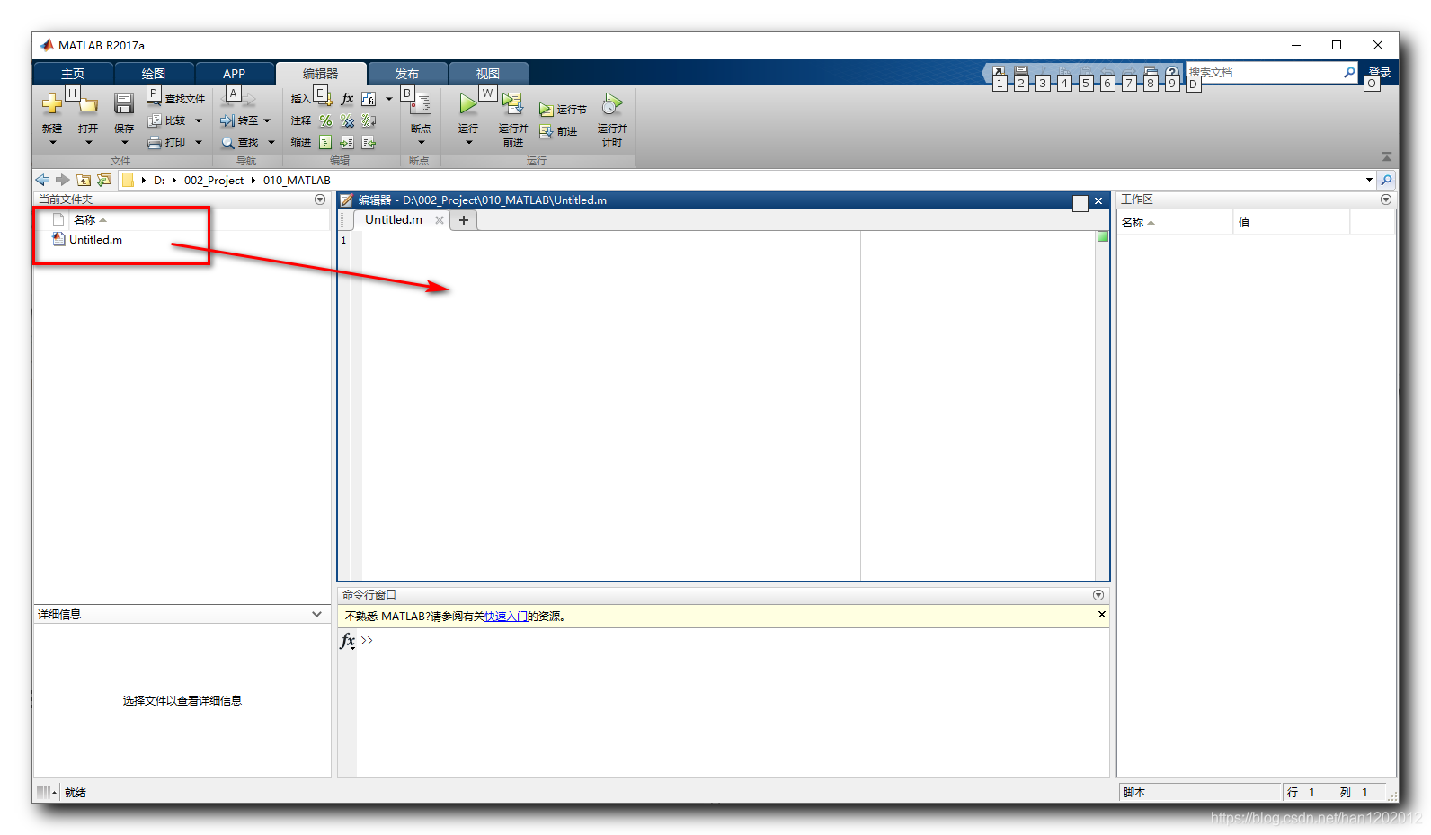Click the fx insert function icon in ribbon

click(x=348, y=99)
